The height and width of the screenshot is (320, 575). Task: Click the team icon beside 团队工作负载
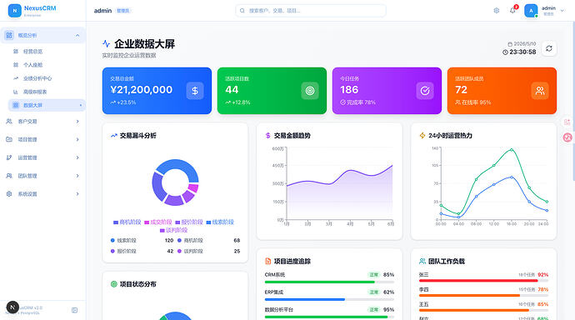coord(422,262)
